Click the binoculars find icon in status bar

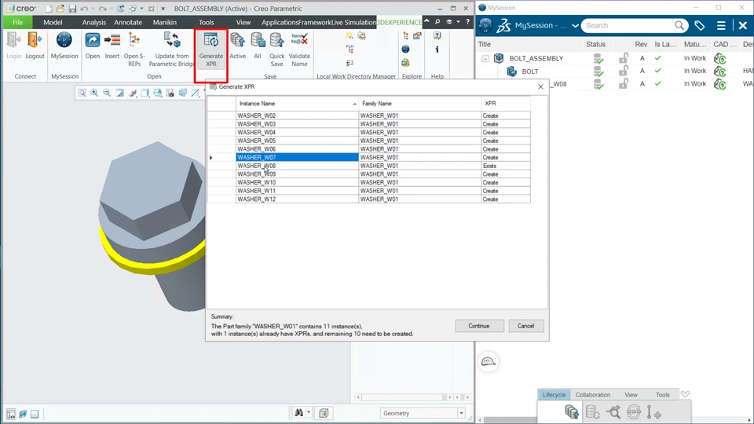tap(298, 413)
